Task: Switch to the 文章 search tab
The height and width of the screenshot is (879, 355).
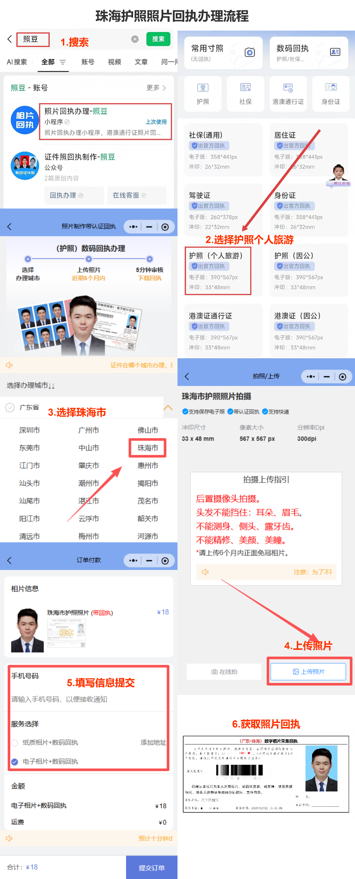Action: coord(141,62)
